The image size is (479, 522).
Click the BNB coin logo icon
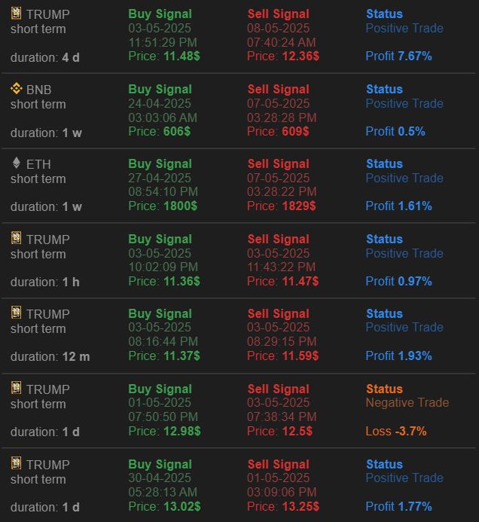tap(17, 89)
